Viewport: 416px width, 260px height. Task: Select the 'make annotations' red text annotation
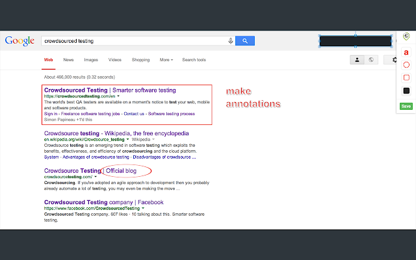point(253,97)
